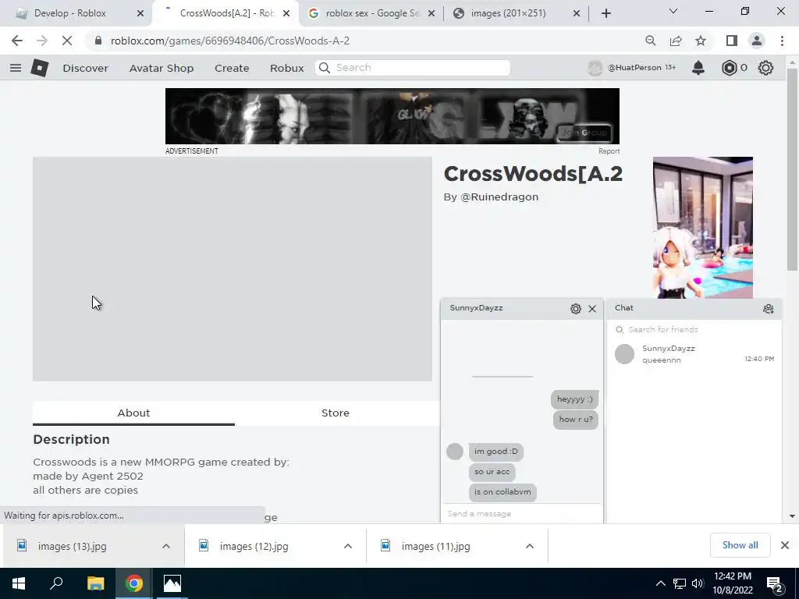Switch to the Develop - Roblox tab
The image size is (799, 599).
click(69, 13)
